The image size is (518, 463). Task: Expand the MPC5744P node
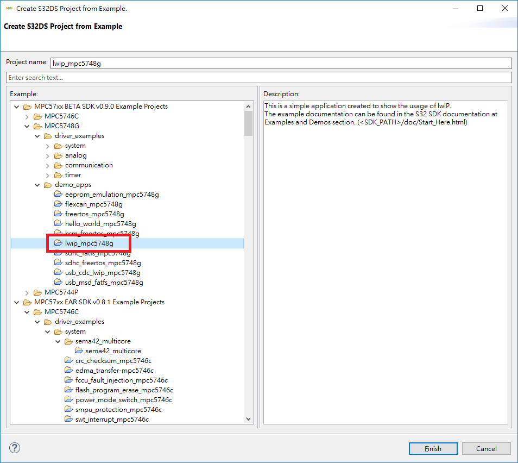pos(27,292)
